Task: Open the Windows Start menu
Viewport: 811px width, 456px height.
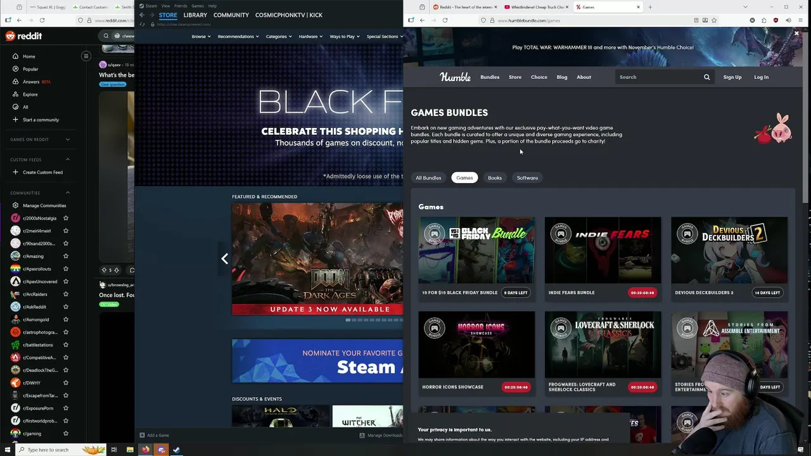Action: (8, 450)
